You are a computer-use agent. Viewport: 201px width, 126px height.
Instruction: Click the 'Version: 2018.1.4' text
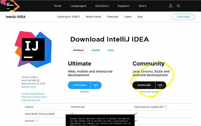30,77
